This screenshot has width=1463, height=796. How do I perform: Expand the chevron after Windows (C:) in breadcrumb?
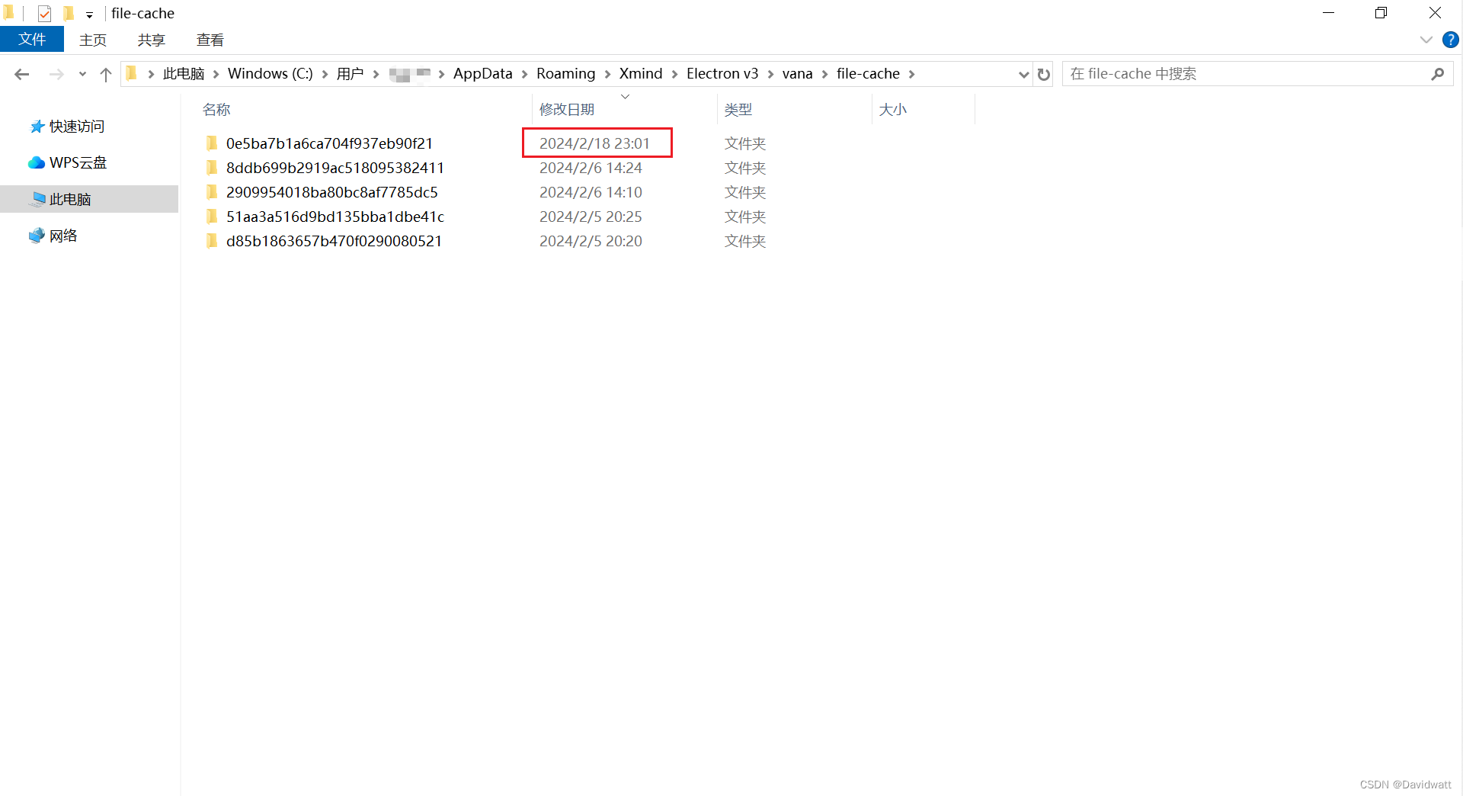pos(325,74)
